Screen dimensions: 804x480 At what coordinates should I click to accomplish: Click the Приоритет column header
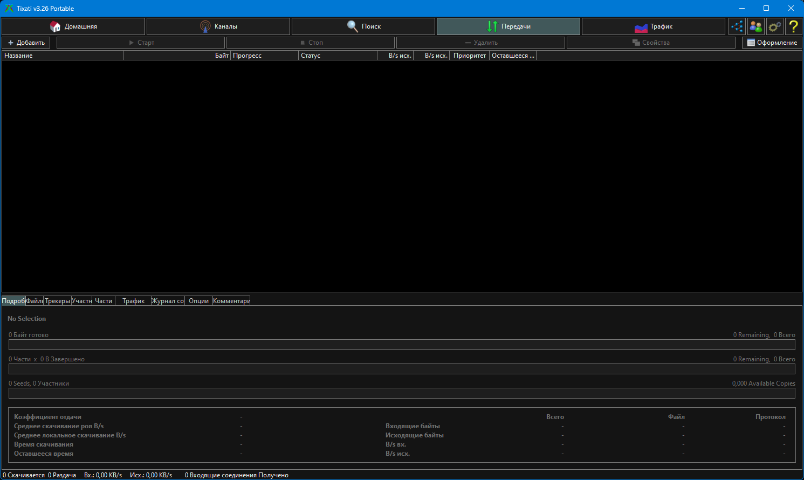(x=469, y=56)
